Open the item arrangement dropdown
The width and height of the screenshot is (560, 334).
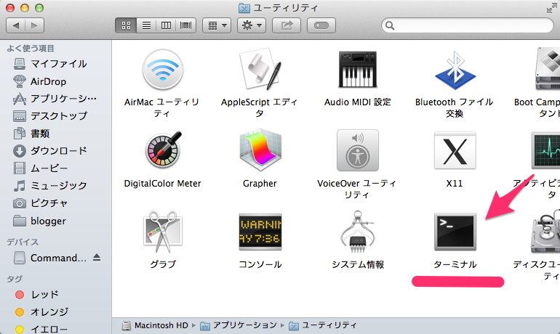tap(217, 25)
